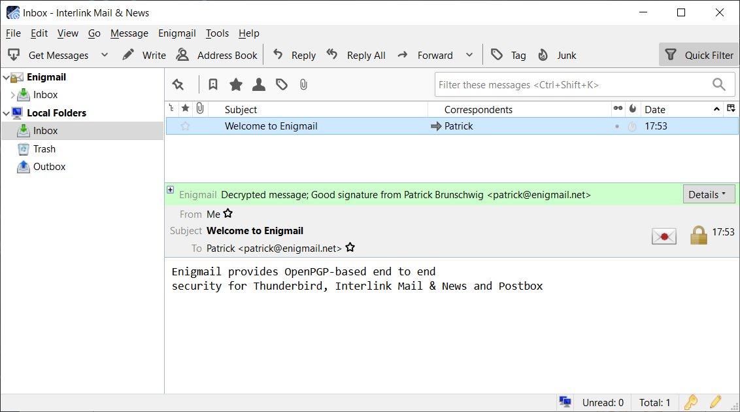The height and width of the screenshot is (412, 740).
Task: Click the magnifier icon in the filter box
Action: (x=719, y=84)
